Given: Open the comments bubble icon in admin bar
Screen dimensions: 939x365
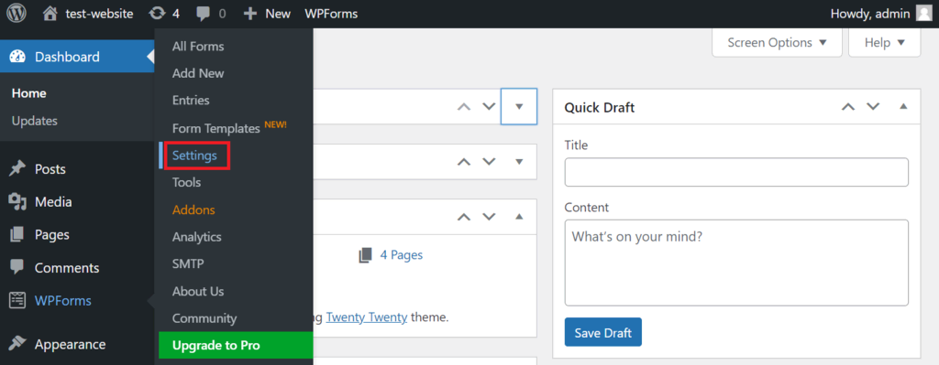Looking at the screenshot, I should point(204,14).
